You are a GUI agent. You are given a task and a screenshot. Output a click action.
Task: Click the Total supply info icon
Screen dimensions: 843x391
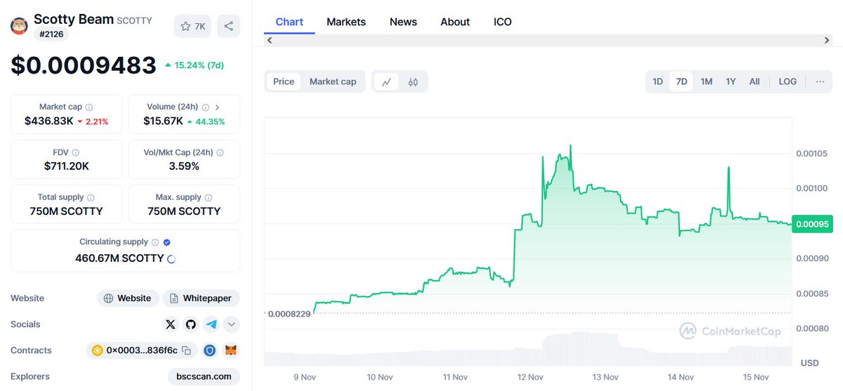coord(91,198)
